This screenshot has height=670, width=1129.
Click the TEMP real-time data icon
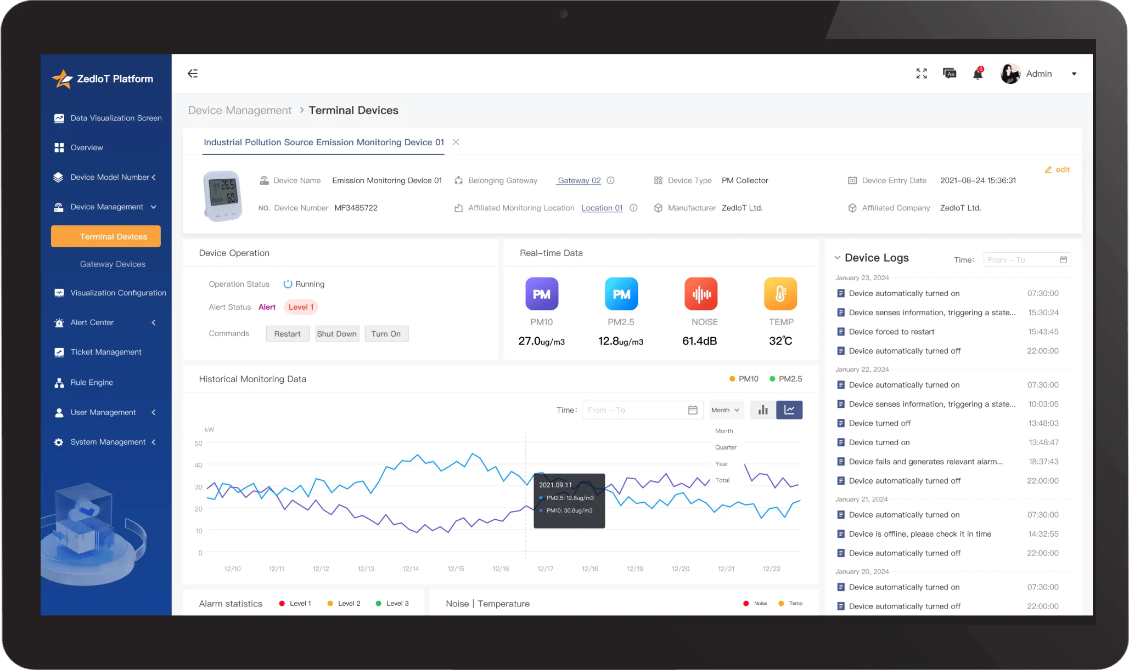pyautogui.click(x=780, y=294)
